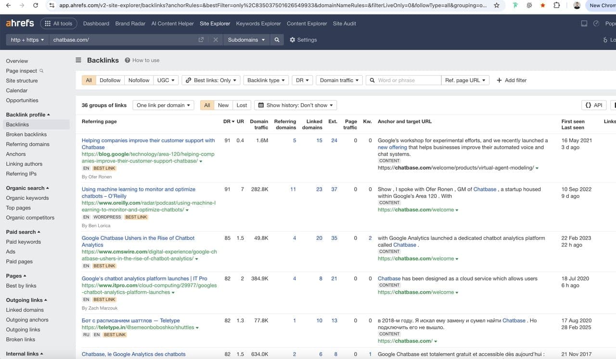Open All tools menu
The image size is (616, 359).
[x=58, y=23]
